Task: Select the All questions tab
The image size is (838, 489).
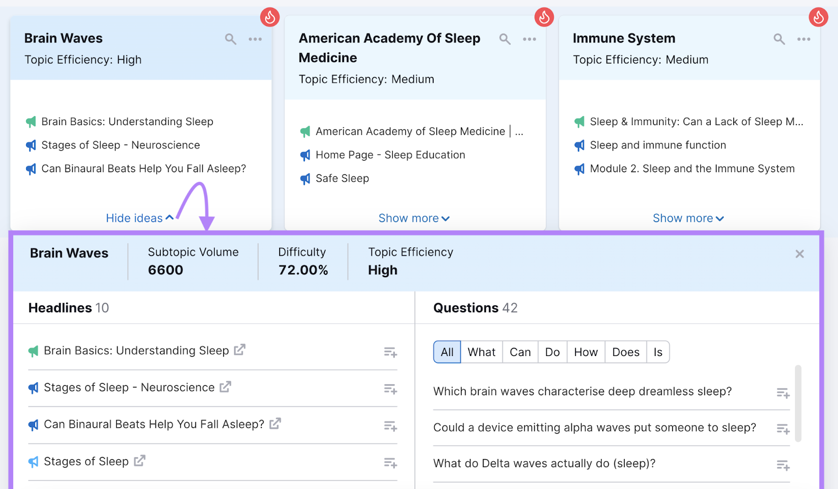Action: coord(447,352)
